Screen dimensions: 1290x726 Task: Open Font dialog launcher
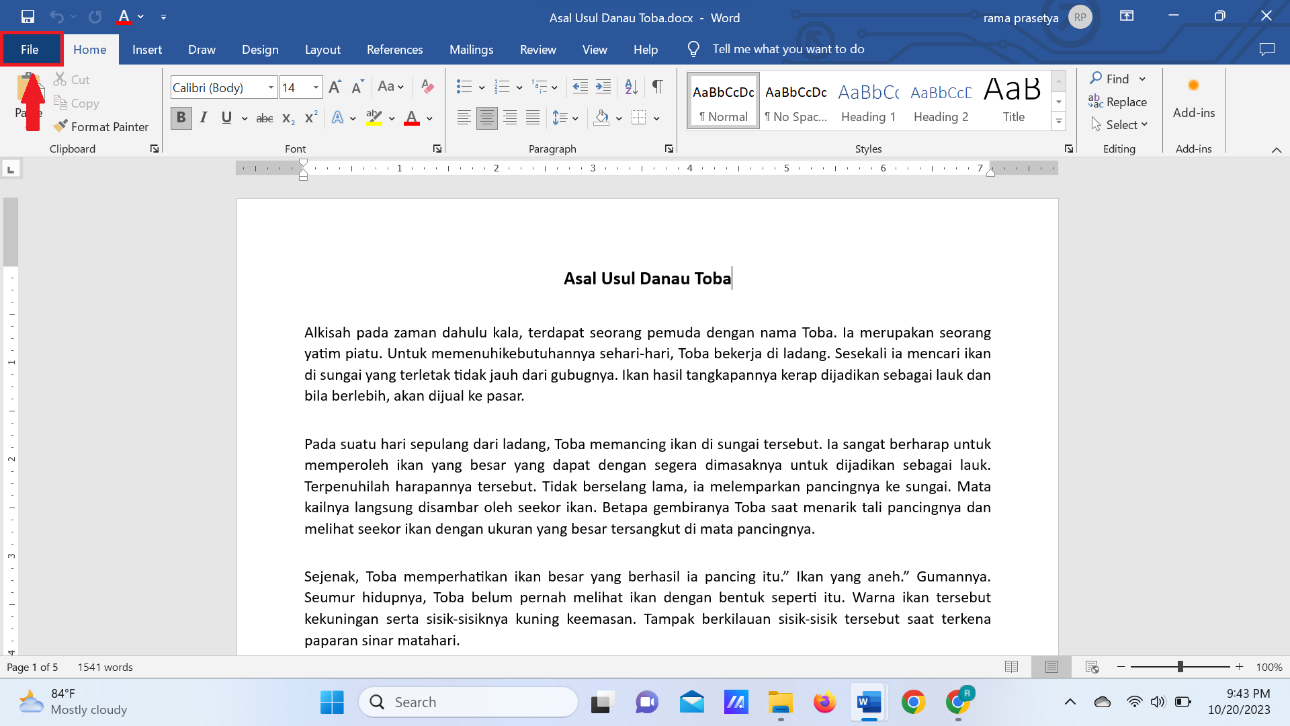point(437,149)
